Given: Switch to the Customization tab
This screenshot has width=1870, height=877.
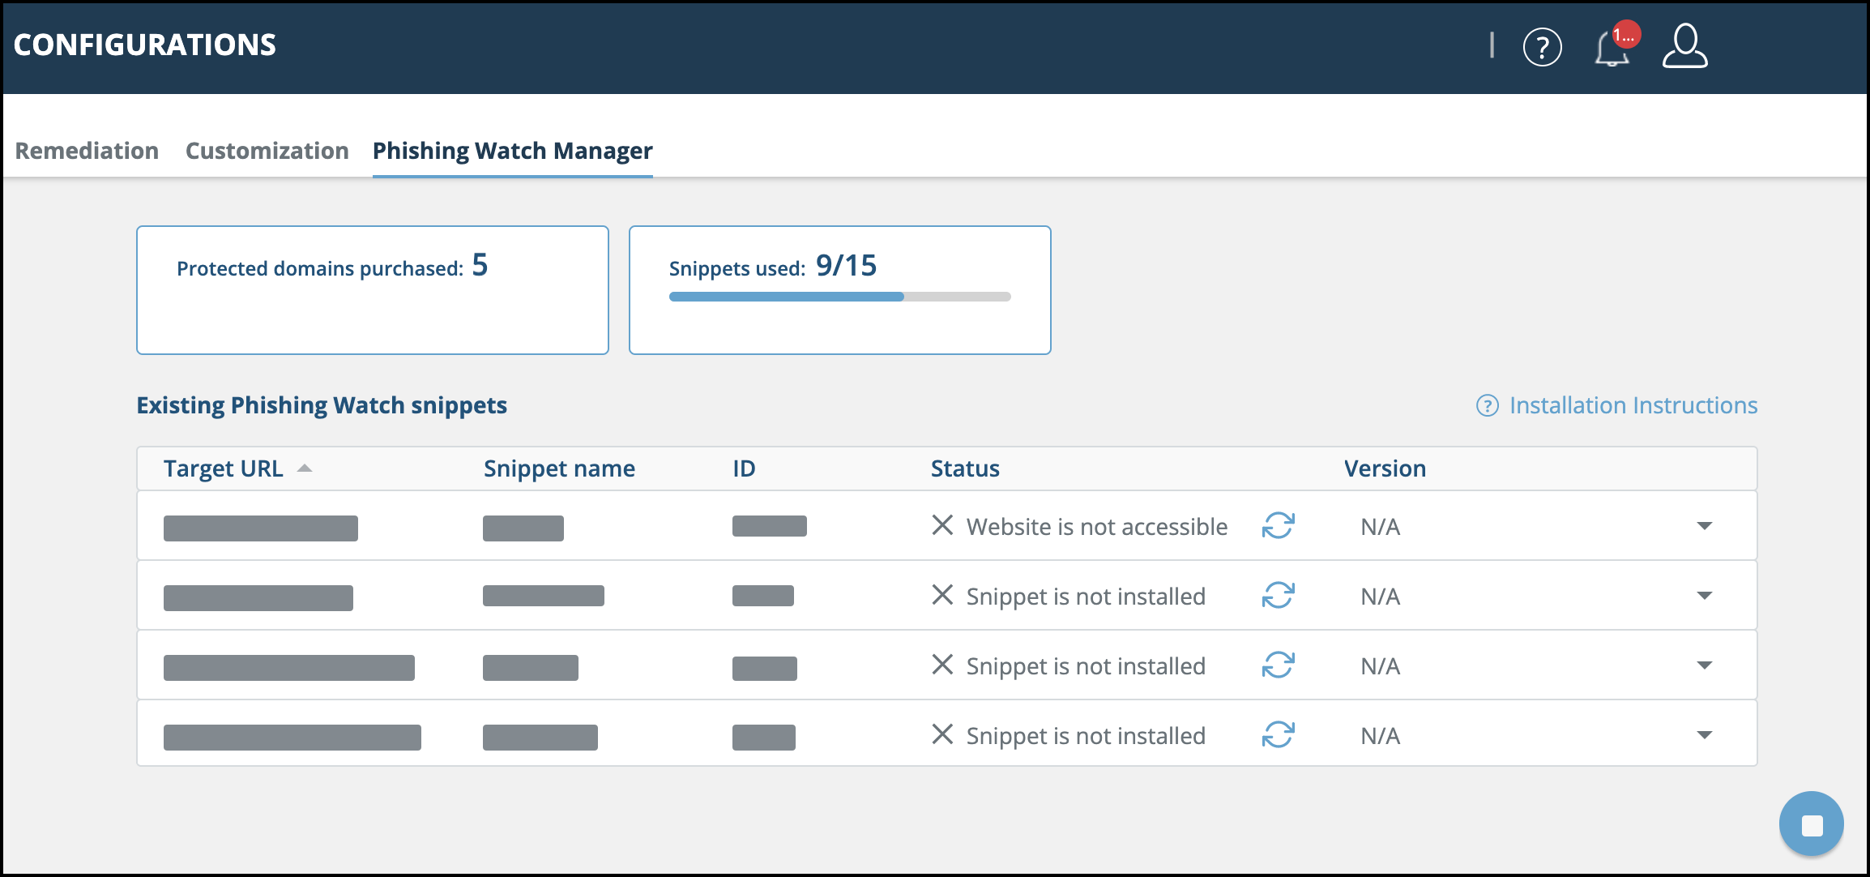Looking at the screenshot, I should (x=267, y=151).
